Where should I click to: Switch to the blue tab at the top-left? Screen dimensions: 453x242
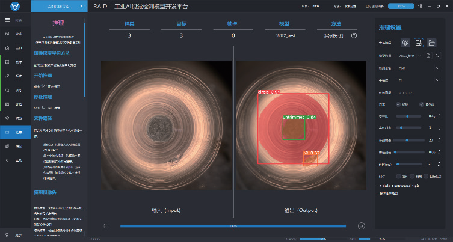click(59, 6)
